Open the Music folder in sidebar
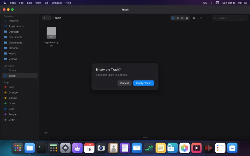The image size is (250, 156). click(x=19, y=53)
